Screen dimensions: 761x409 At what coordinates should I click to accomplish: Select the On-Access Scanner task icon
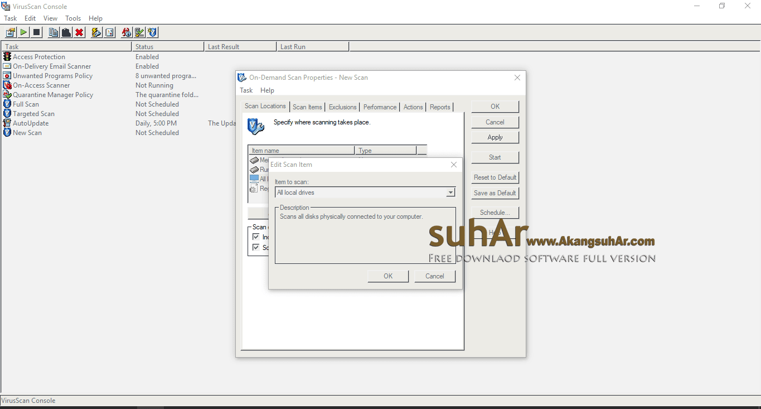pos(7,85)
